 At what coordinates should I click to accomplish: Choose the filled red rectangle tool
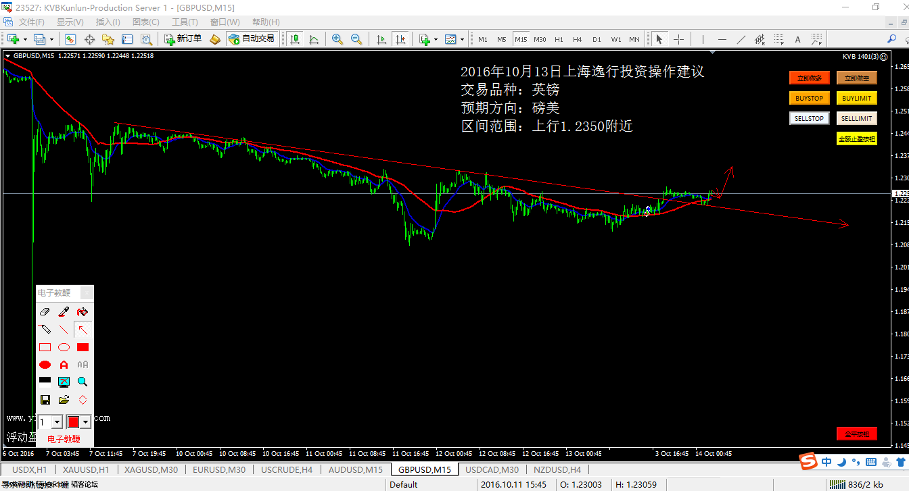[x=83, y=347]
